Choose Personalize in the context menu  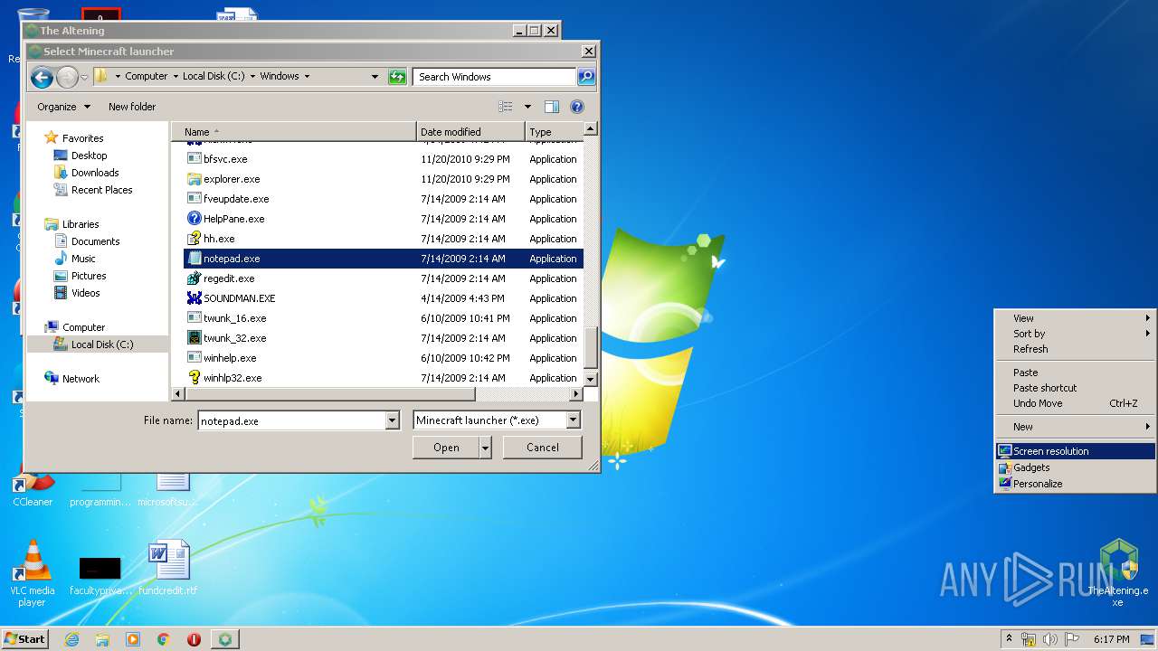1075,484
